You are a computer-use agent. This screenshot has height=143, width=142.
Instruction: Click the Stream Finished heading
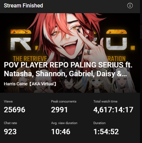(23, 5)
